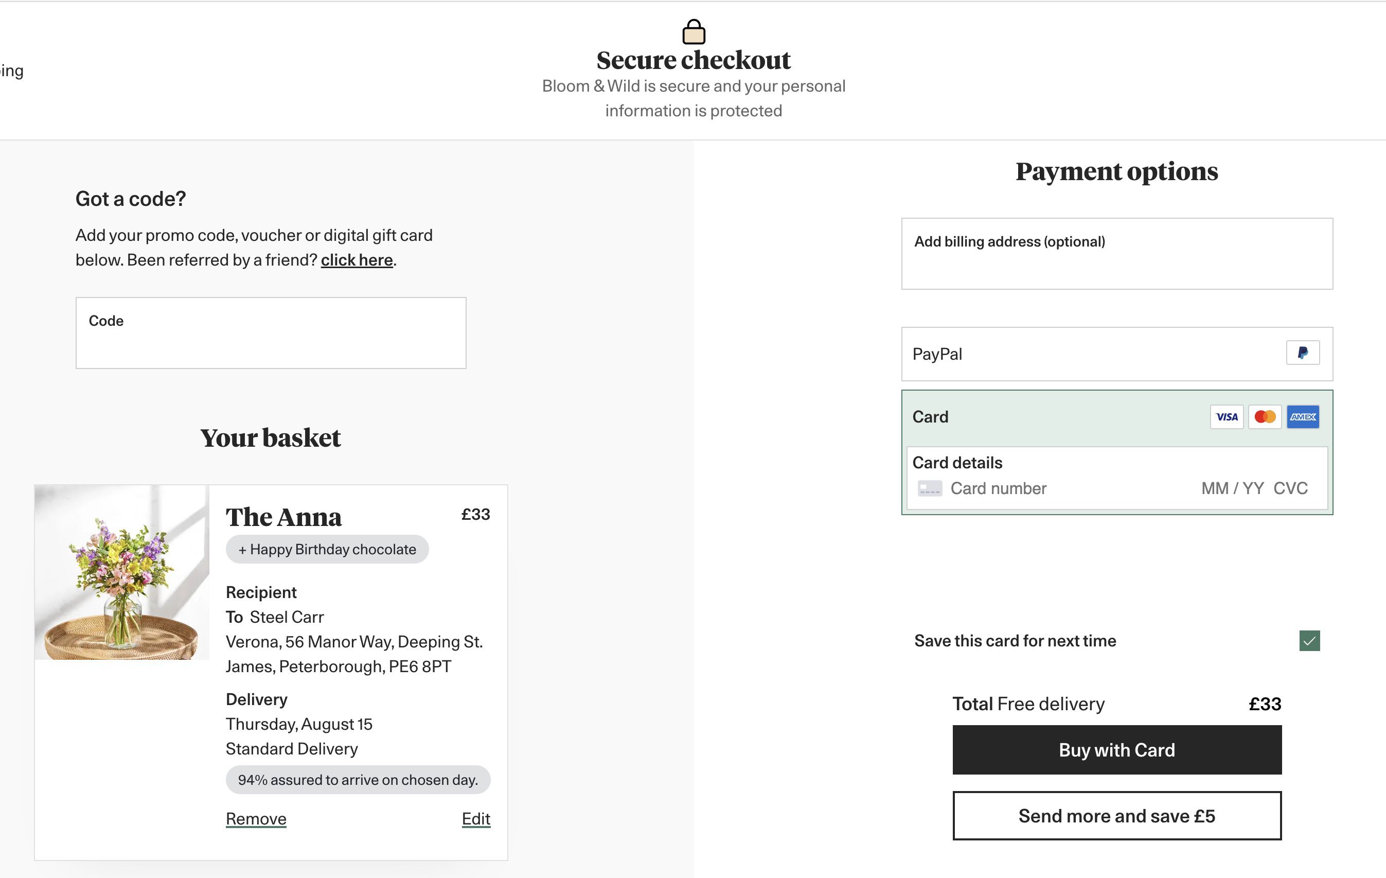The width and height of the screenshot is (1386, 878).
Task: Edit The Anna basket item
Action: 476,819
